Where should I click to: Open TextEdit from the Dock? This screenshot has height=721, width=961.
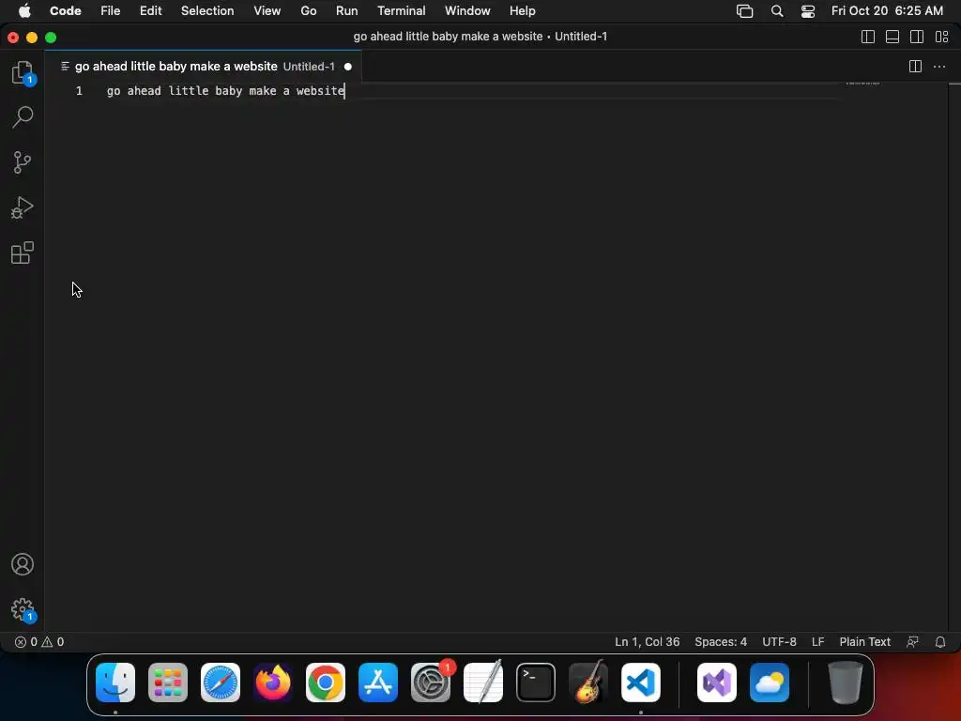coord(483,683)
